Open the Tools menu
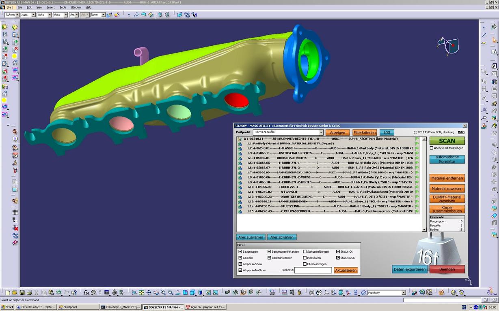This screenshot has width=499, height=311. tap(63, 7)
